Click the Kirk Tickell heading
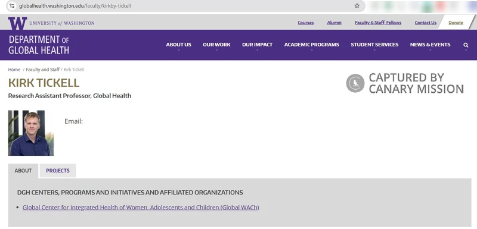The width and height of the screenshot is (477, 229). pyautogui.click(x=44, y=83)
